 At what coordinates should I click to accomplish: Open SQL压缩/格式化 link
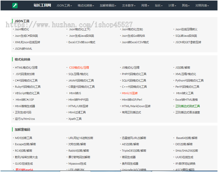78,74
